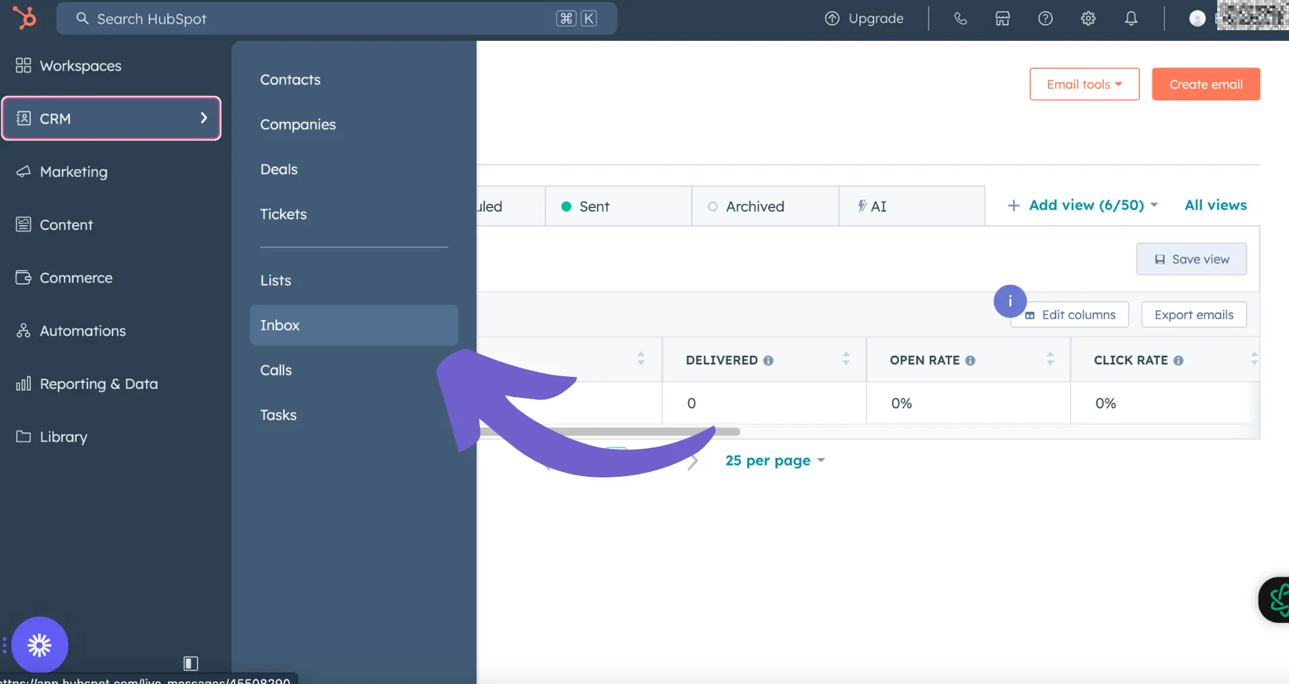1289x684 pixels.
Task: Click the Save view button
Action: coord(1191,259)
